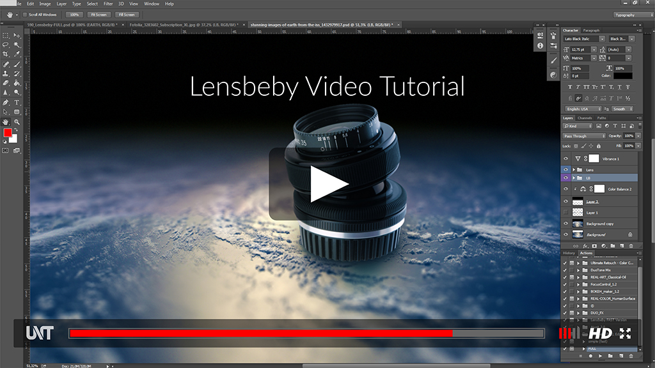This screenshot has width=655, height=368.
Task: Toggle Quick Mask mode
Action: point(5,150)
